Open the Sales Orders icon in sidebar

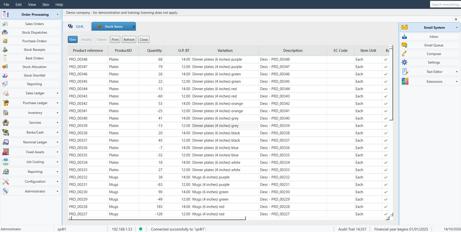click(x=5, y=24)
